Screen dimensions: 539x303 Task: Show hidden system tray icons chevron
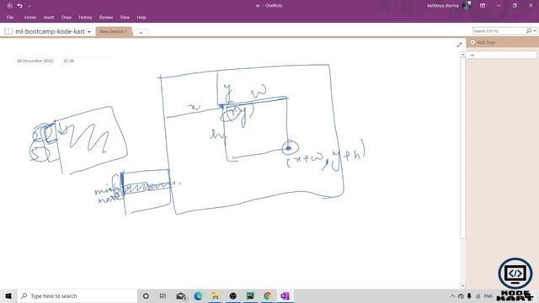pyautogui.click(x=452, y=296)
